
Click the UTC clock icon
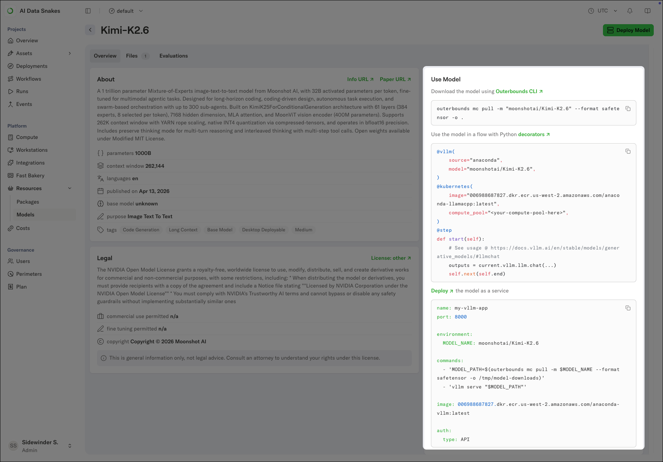click(591, 11)
